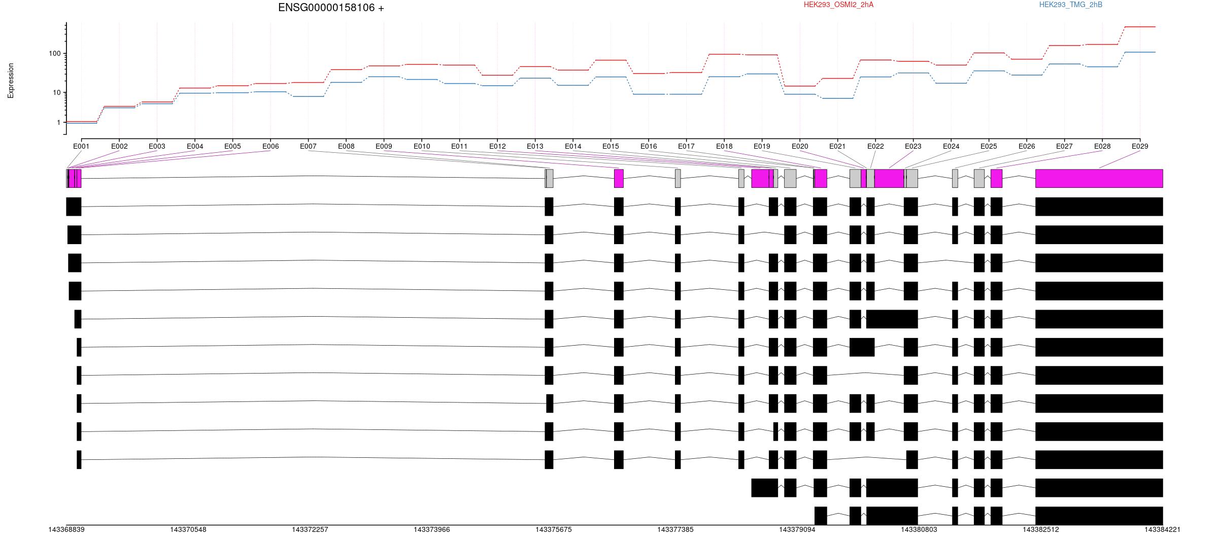Click last exon of bottom-most transcript track

(x=1099, y=516)
